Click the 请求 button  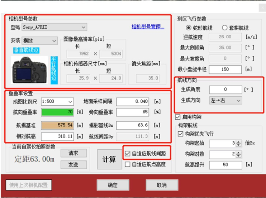click(73, 153)
